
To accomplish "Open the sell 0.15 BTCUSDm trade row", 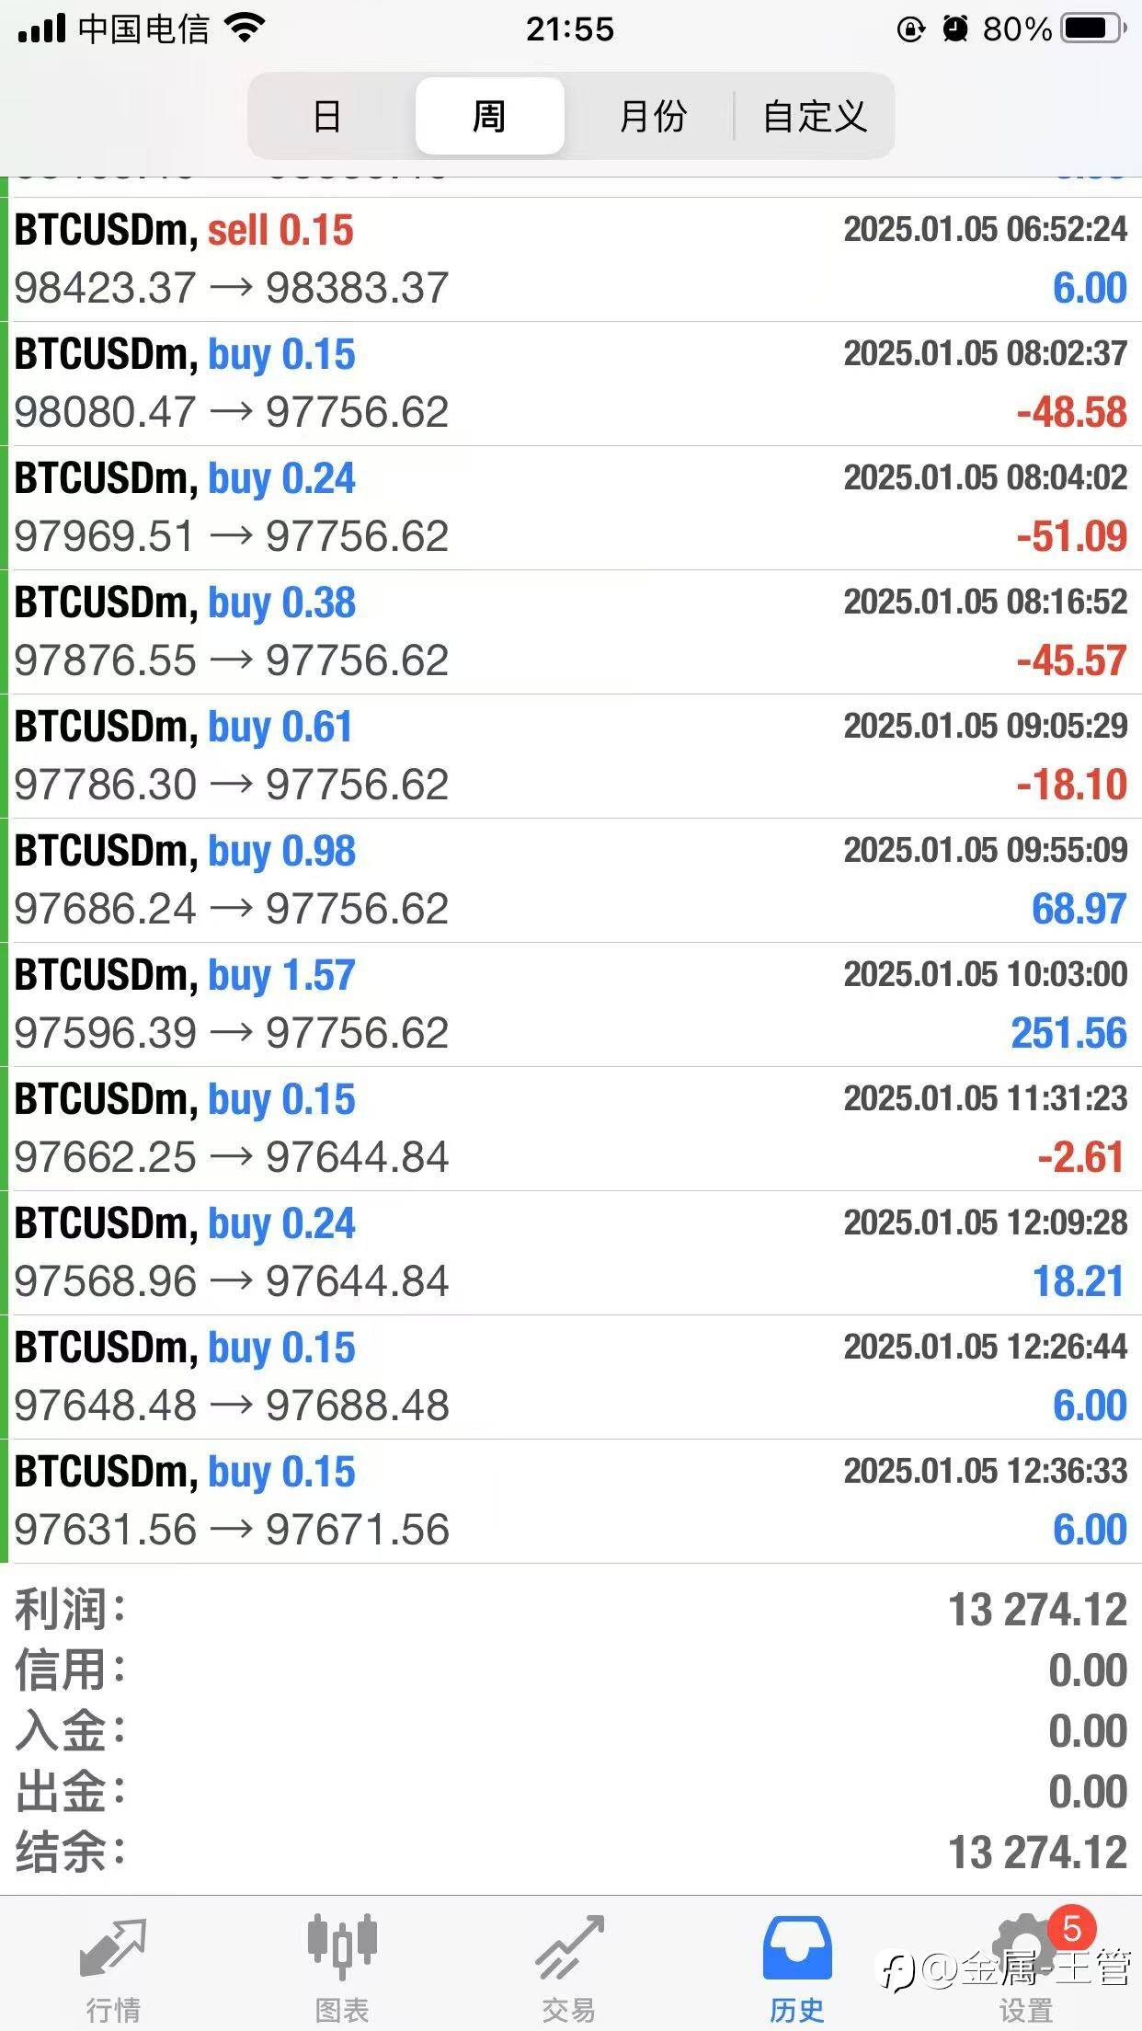I will [570, 259].
